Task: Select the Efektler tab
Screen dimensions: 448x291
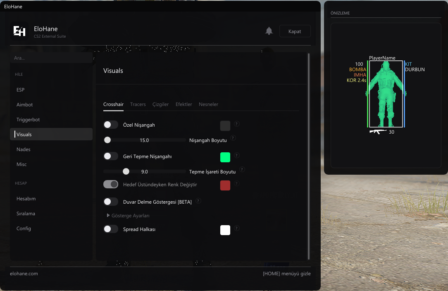Action: [x=184, y=104]
